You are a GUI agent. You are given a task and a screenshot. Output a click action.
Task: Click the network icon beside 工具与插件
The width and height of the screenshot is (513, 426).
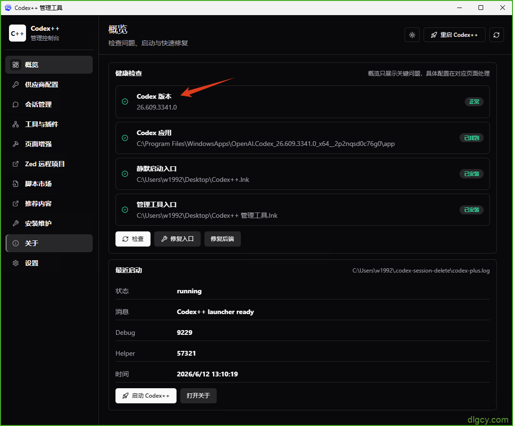(15, 124)
